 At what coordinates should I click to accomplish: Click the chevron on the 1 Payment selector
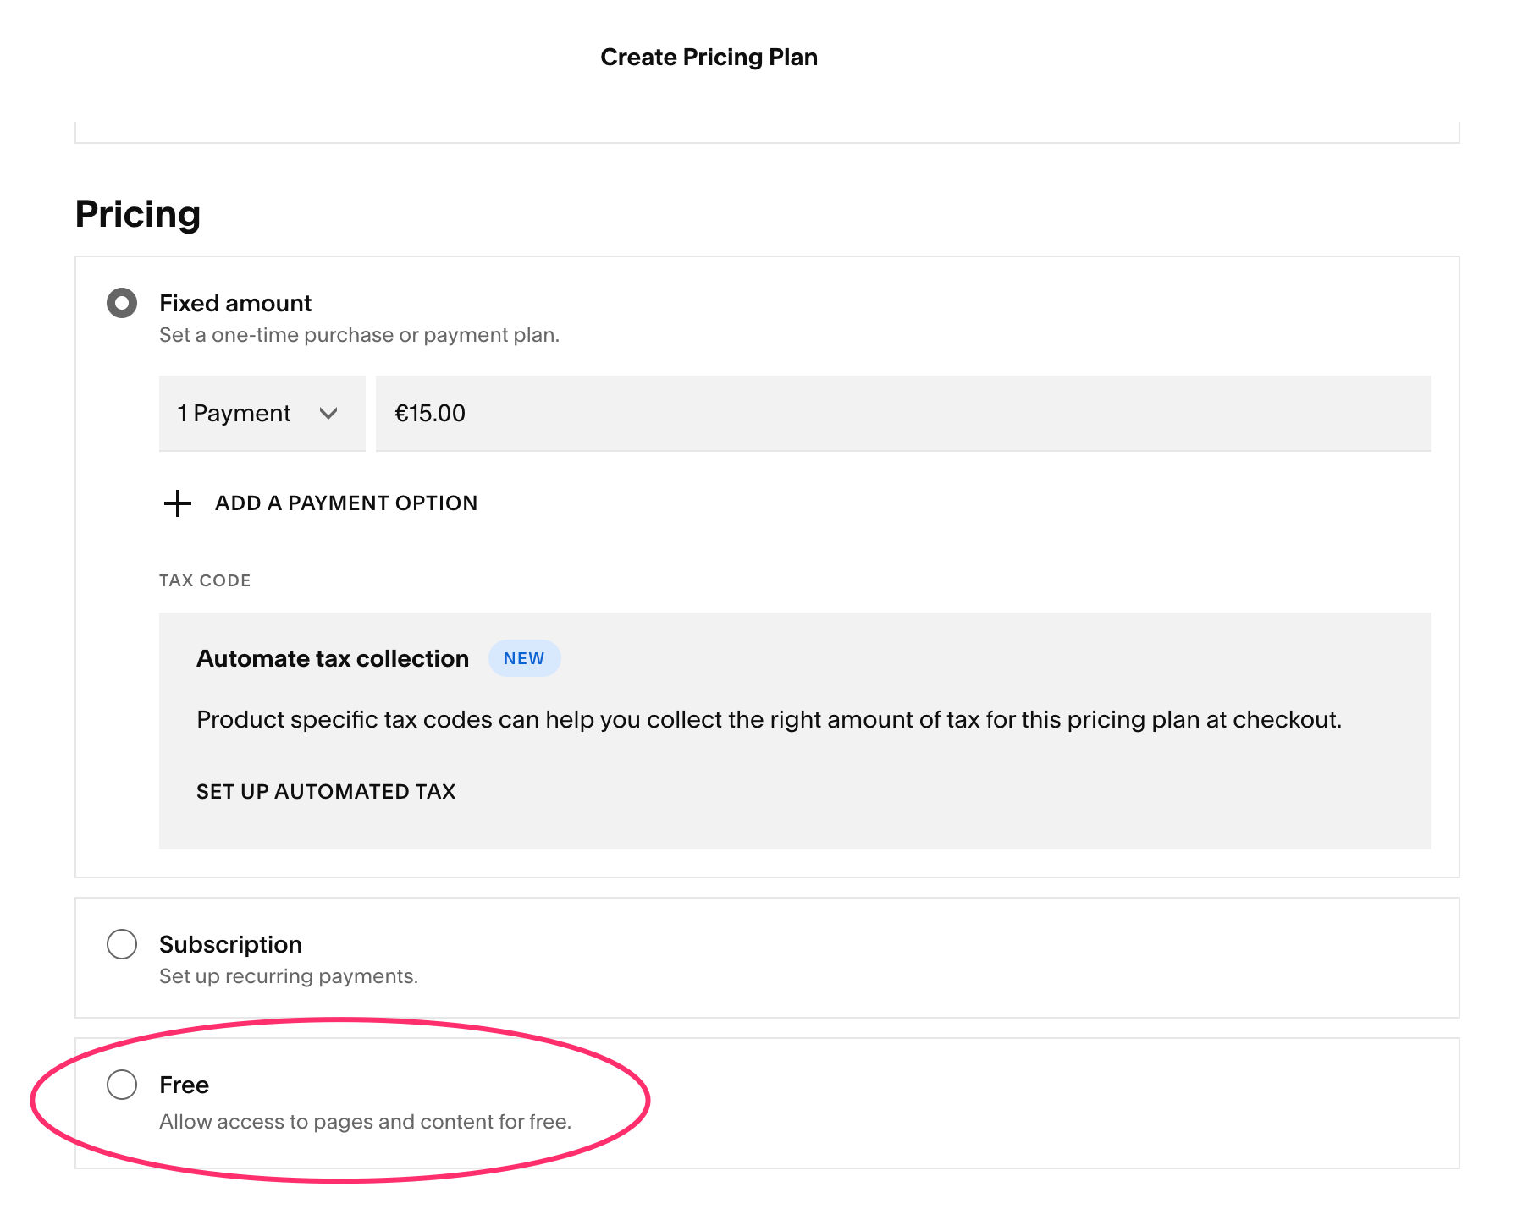tap(332, 414)
